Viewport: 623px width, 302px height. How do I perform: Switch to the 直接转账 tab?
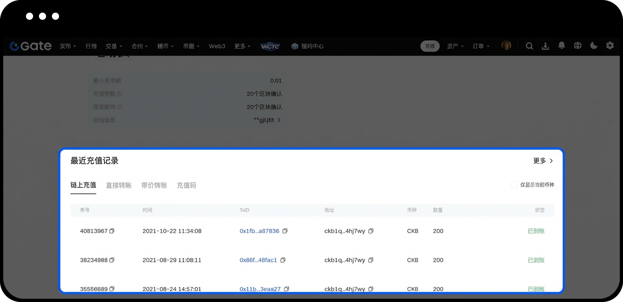tap(119, 185)
